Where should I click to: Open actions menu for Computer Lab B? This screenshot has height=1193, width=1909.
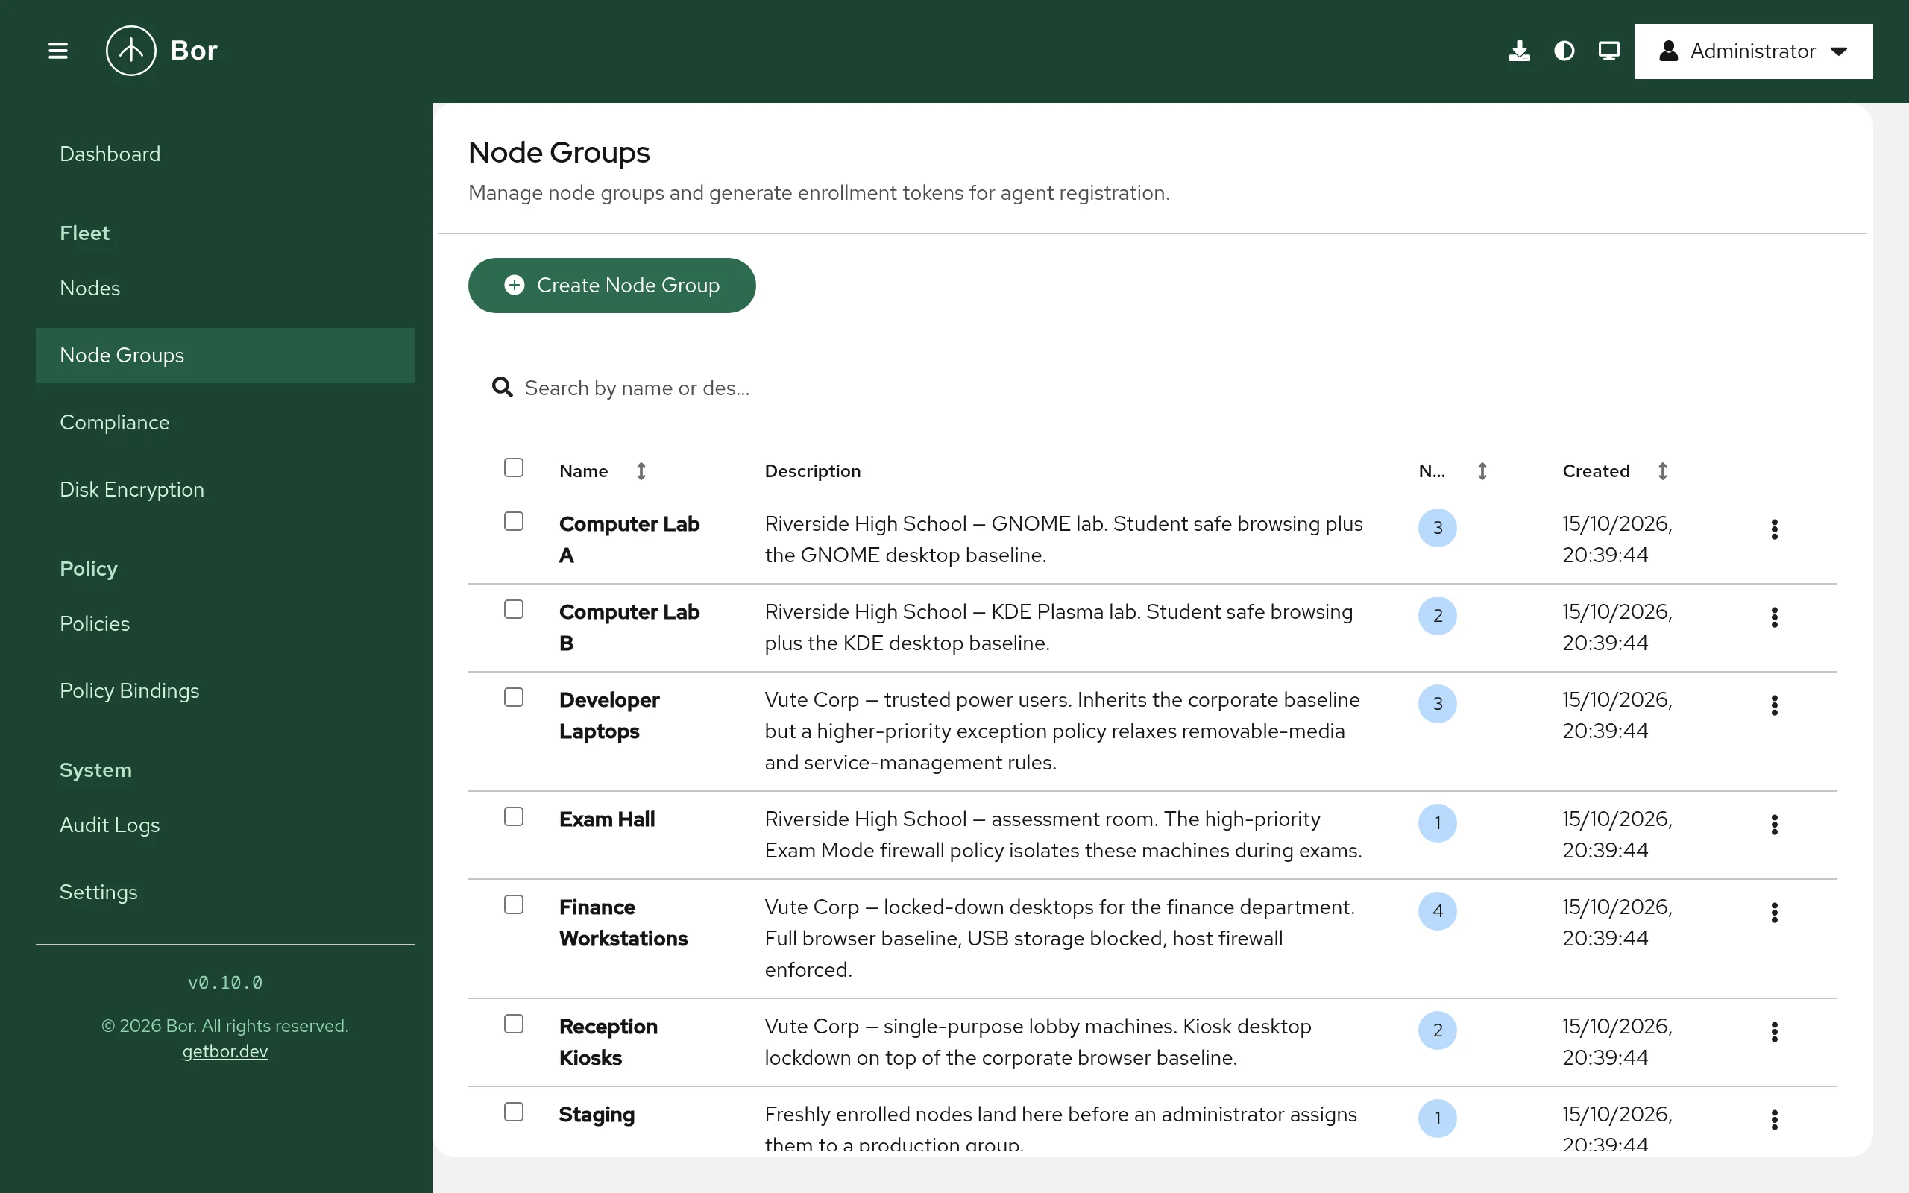pos(1774,618)
